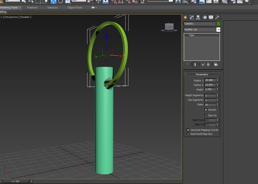The height and width of the screenshot is (184, 258).
Task: Click the Mirror tool icon
Action: (178, 2)
